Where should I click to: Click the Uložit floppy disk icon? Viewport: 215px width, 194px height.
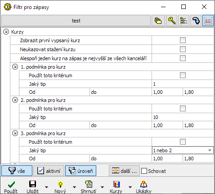(x=32, y=184)
